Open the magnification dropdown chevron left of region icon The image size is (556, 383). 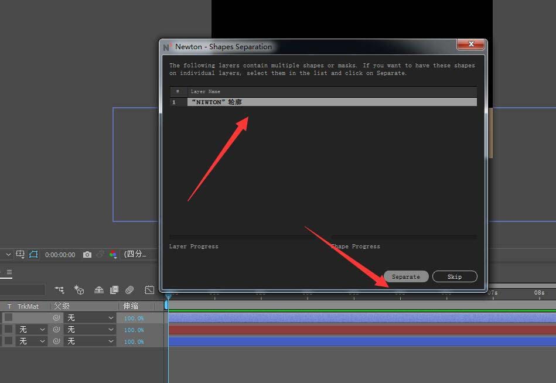click(x=8, y=254)
